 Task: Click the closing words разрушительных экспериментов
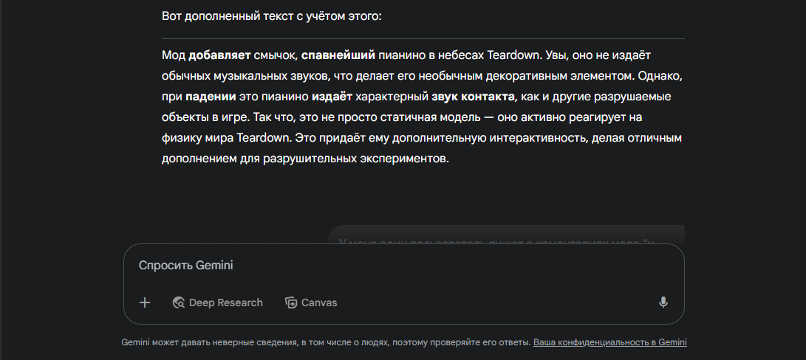tap(355, 159)
